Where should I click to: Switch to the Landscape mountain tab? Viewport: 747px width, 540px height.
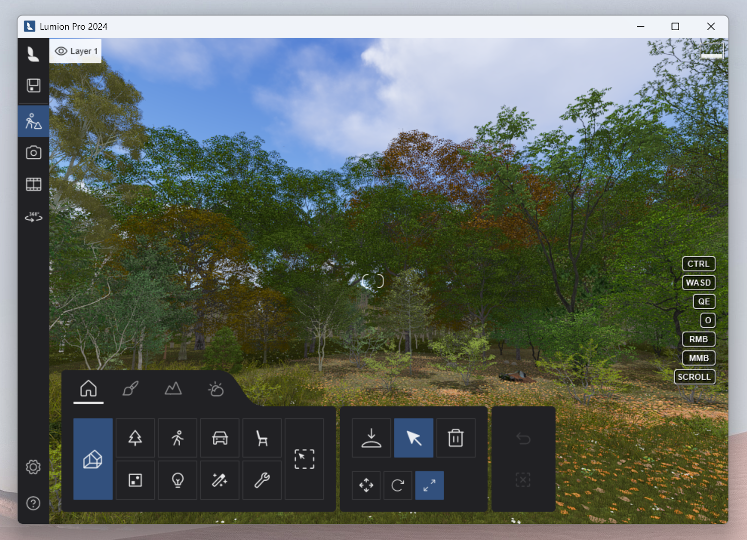click(173, 389)
